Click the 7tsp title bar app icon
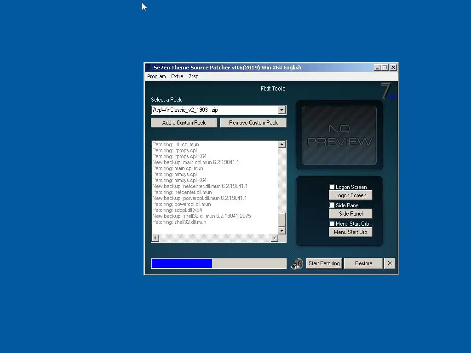Viewport: 471px width, 353px height. [x=149, y=68]
